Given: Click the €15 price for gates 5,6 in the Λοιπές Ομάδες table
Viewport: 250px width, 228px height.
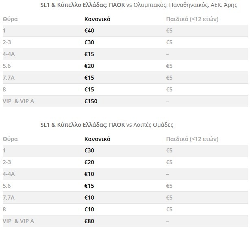Looking at the screenshot, I should point(89,186).
